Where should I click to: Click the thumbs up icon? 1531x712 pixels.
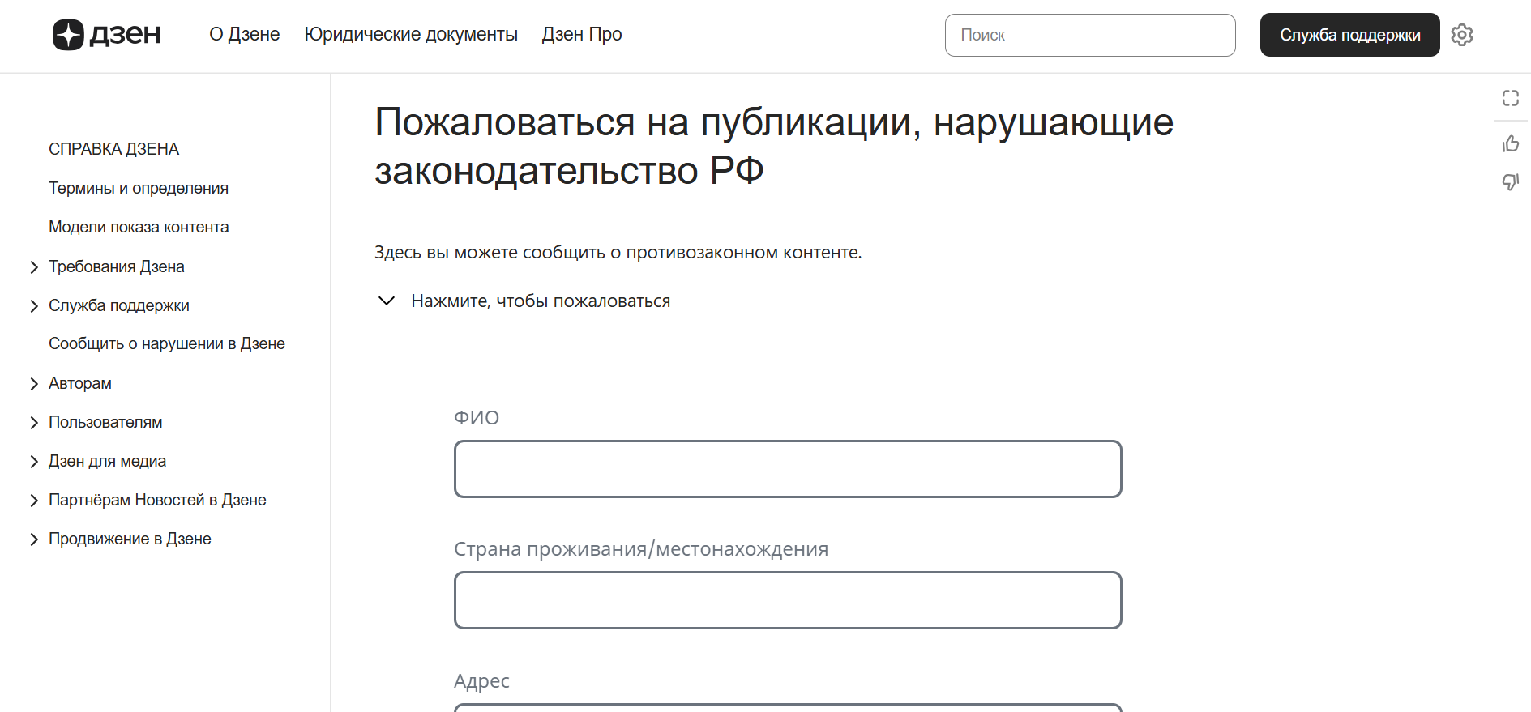[1511, 143]
